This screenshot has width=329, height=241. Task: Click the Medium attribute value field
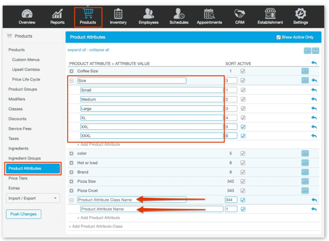[x=151, y=99]
